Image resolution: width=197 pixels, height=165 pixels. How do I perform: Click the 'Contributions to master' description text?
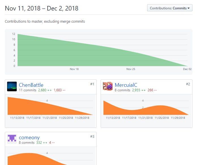coord(45,22)
